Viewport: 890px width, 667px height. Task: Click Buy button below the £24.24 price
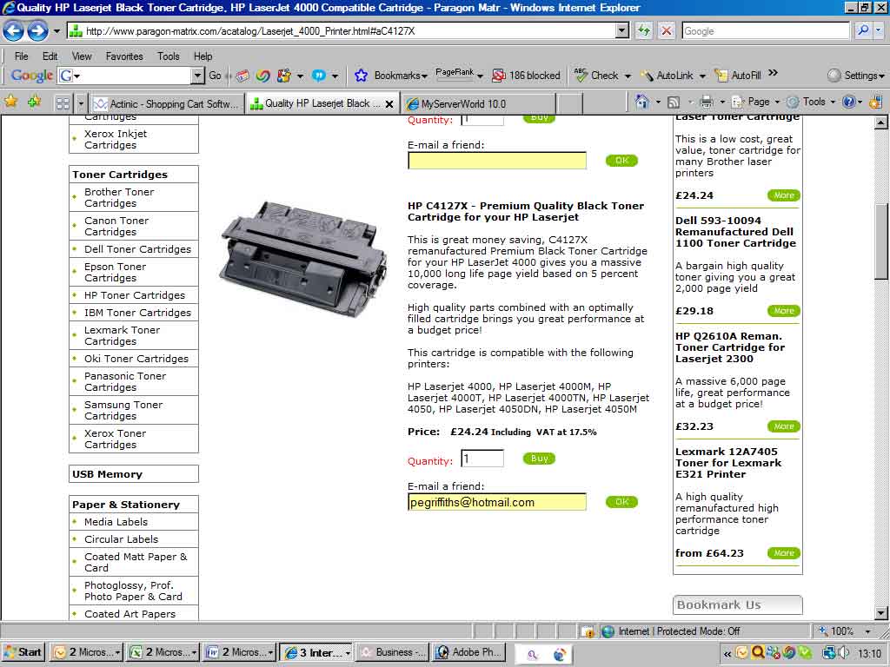click(539, 459)
